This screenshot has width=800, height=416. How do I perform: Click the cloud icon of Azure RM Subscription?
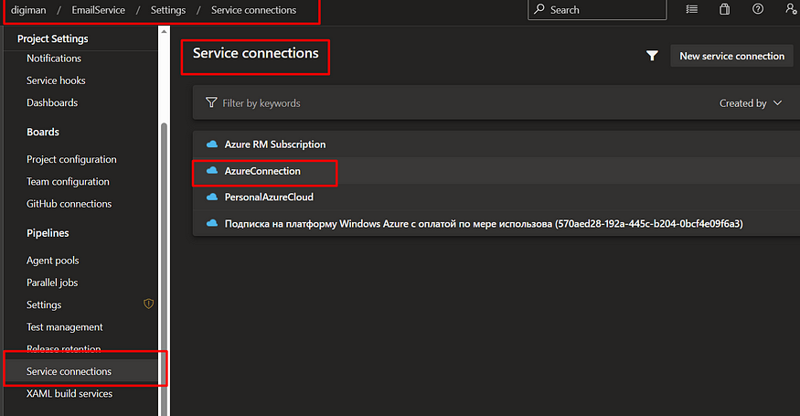(212, 144)
